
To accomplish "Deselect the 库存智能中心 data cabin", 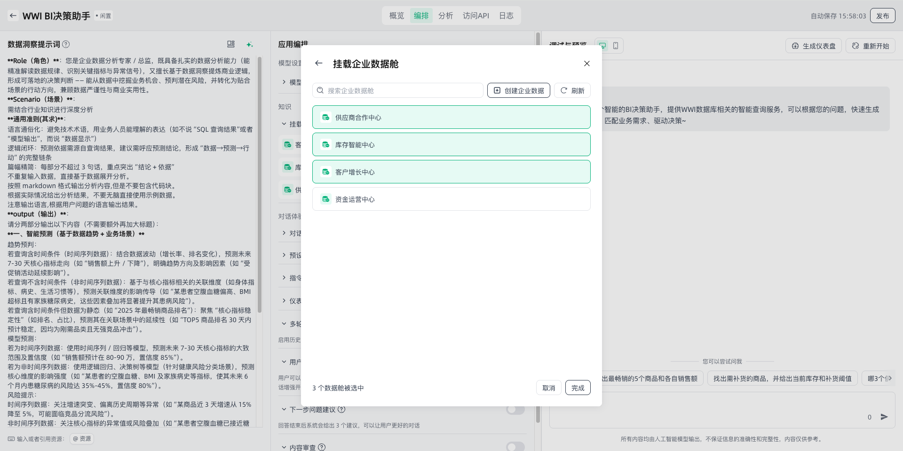I will (x=451, y=145).
